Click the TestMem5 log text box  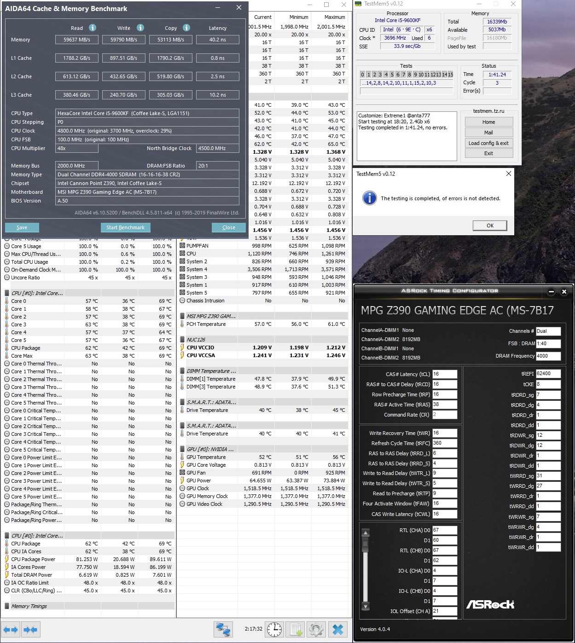[x=407, y=135]
